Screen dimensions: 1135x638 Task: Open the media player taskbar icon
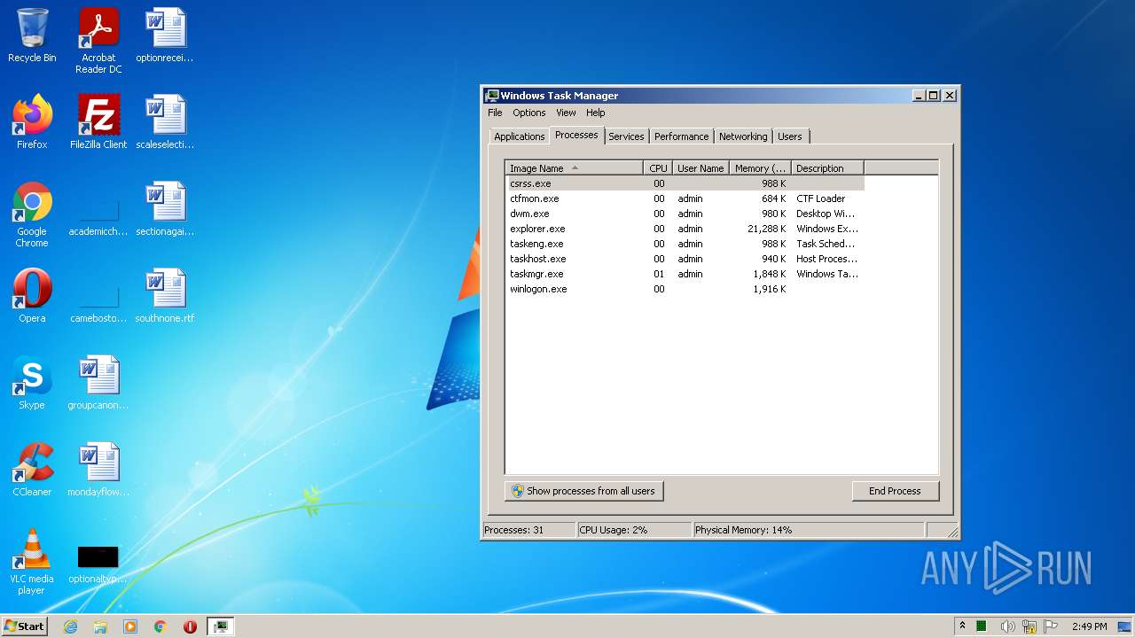click(130, 626)
